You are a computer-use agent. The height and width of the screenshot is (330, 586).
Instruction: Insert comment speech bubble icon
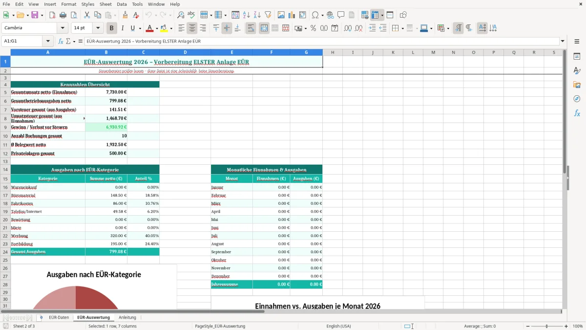click(x=341, y=15)
